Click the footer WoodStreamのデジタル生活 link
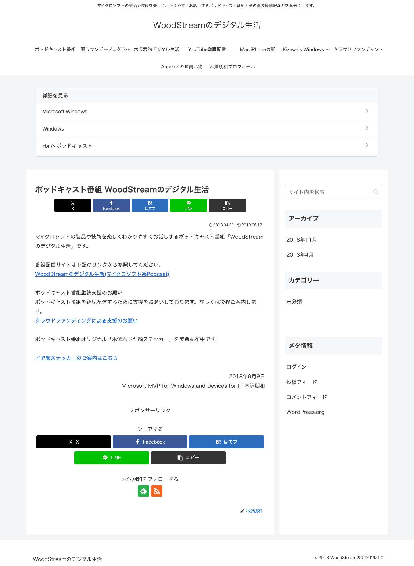Viewport: 414px width, 566px height. 68,559
